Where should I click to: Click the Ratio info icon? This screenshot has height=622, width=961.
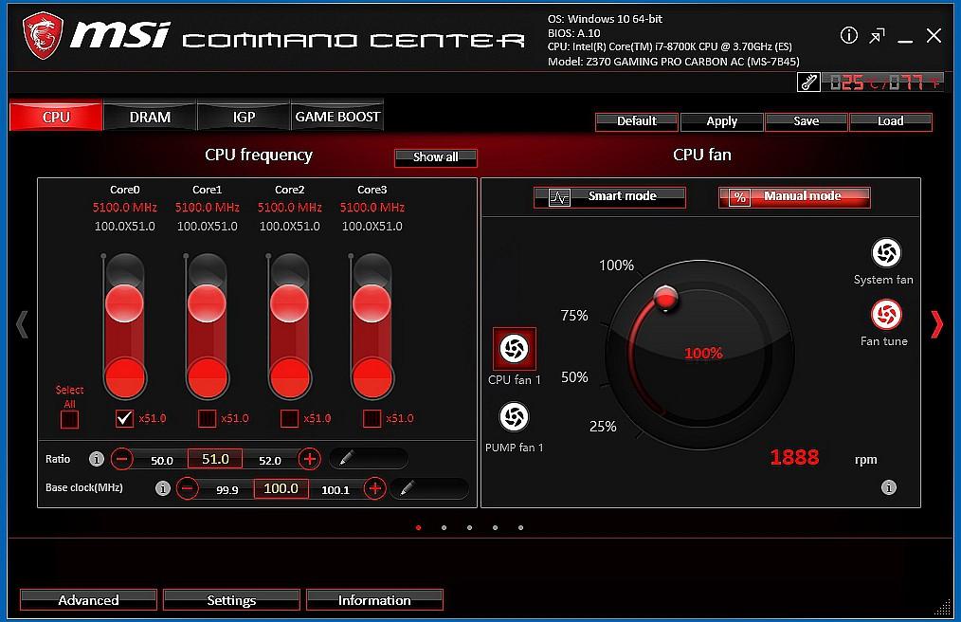coord(97,458)
